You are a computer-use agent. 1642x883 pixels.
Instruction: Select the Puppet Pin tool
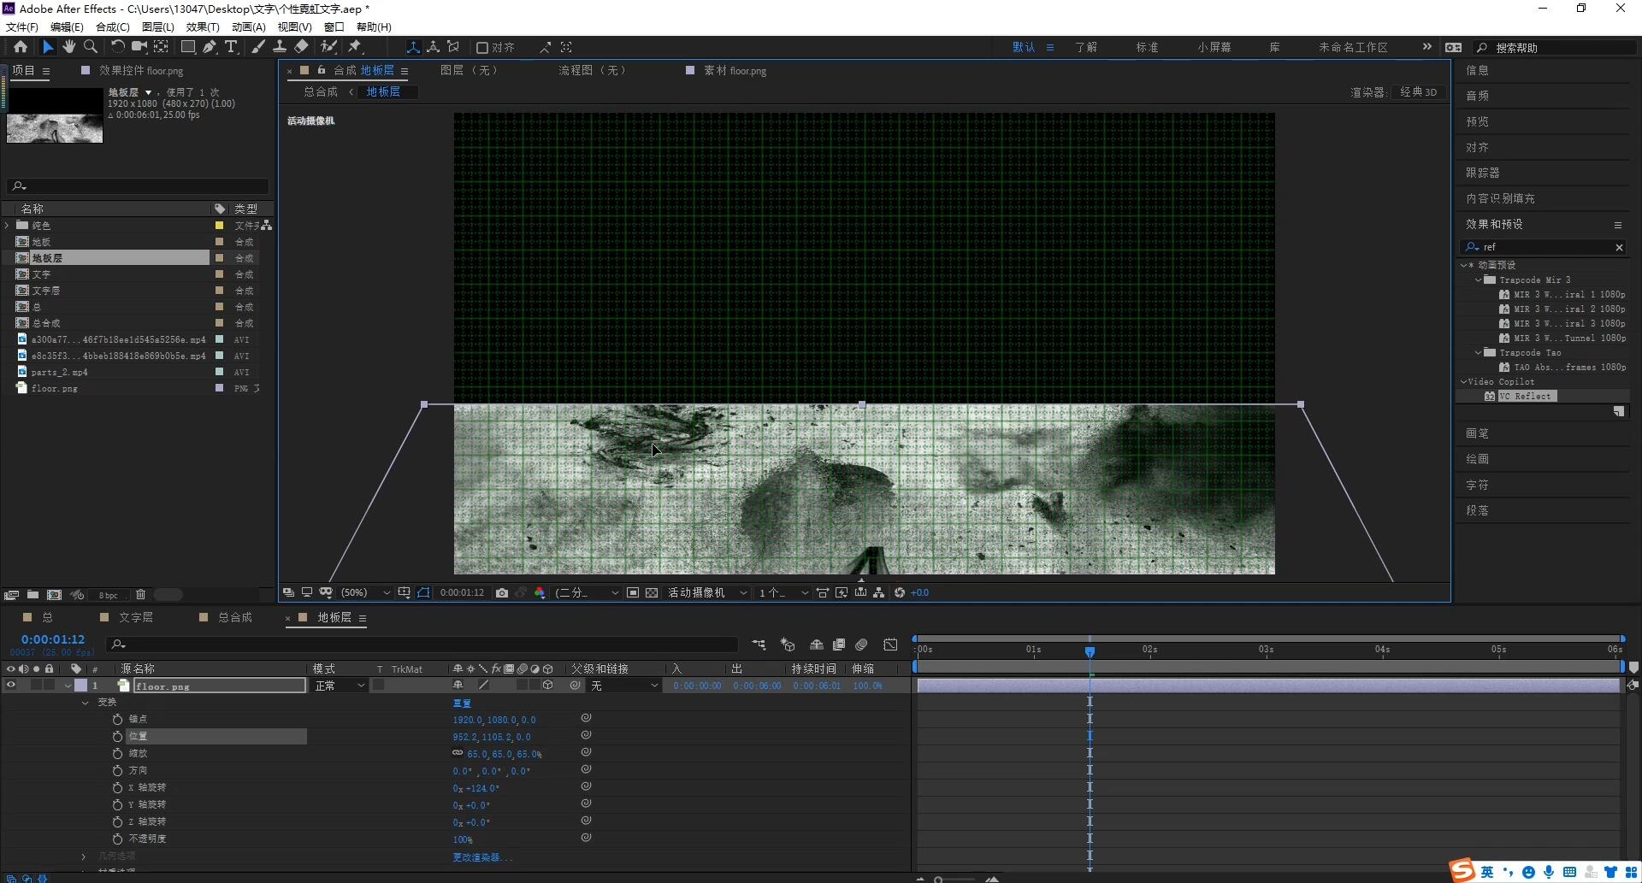point(355,47)
